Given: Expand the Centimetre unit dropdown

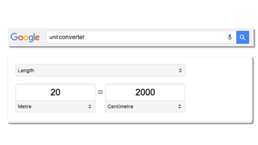Looking at the screenshot, I should (145, 106).
